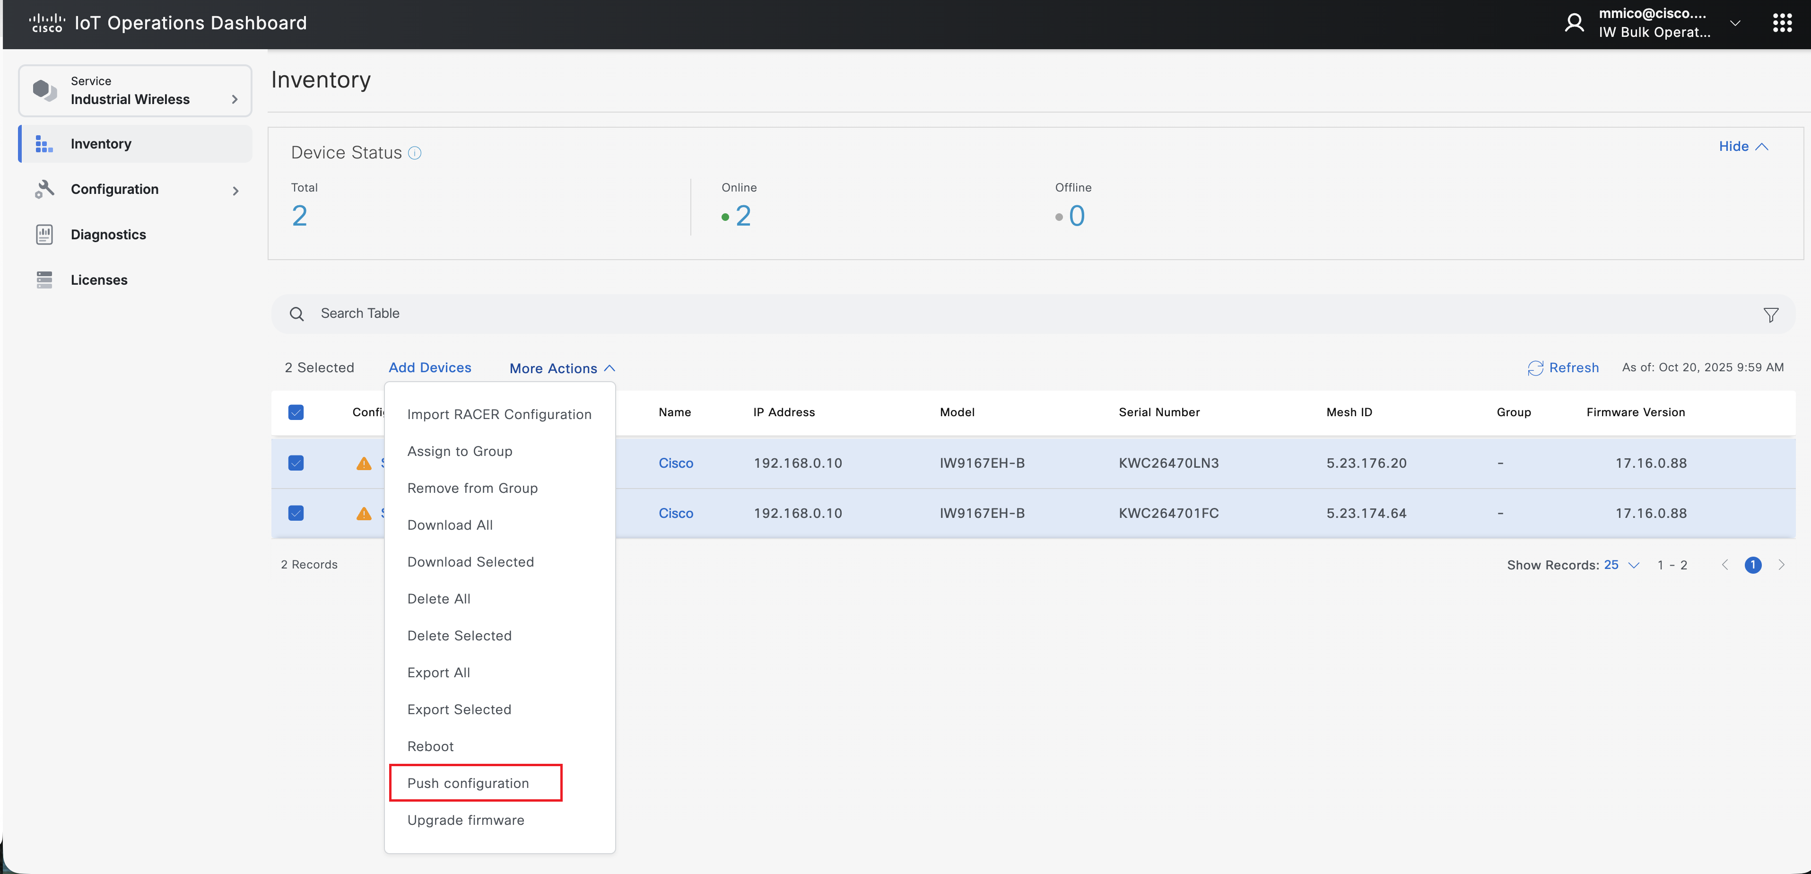Choose Upgrade firmware from the actions menu

(465, 820)
